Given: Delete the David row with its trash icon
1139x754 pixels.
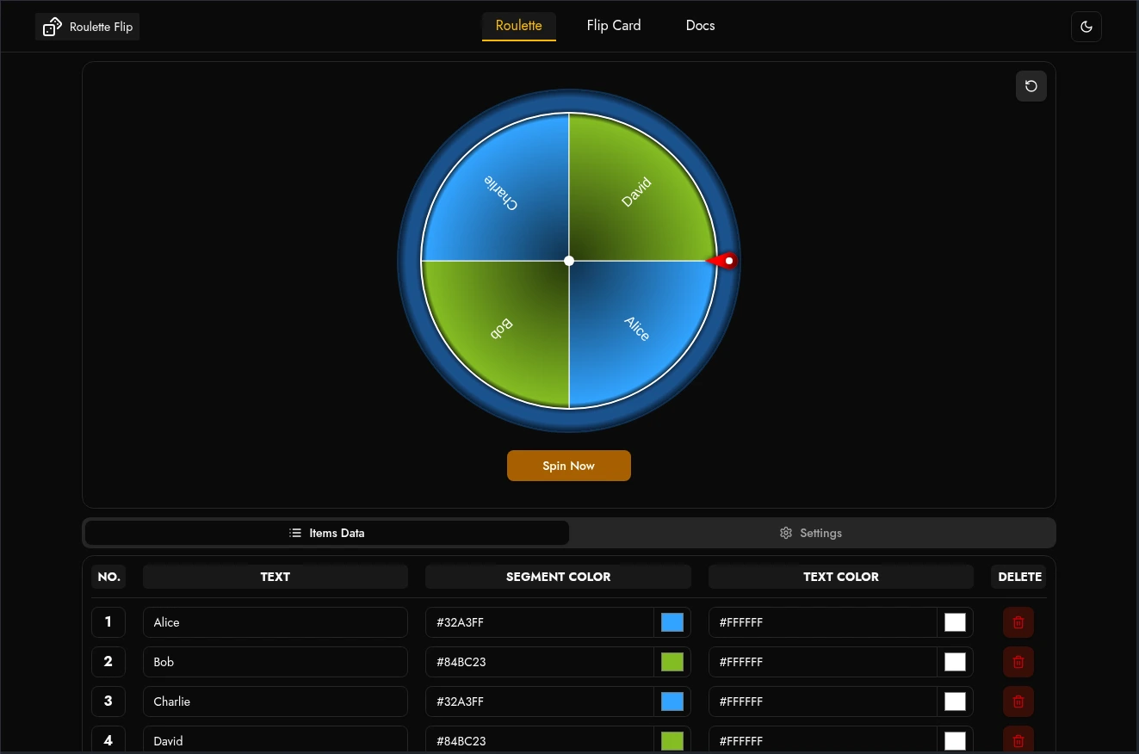Looking at the screenshot, I should tap(1018, 740).
